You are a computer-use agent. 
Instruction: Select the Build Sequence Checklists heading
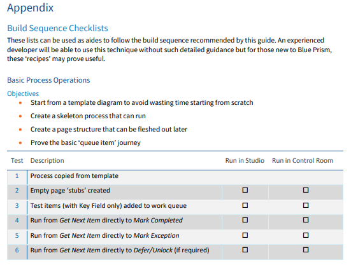57,29
